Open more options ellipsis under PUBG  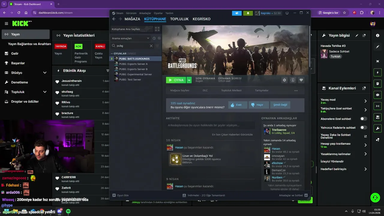coord(296,91)
